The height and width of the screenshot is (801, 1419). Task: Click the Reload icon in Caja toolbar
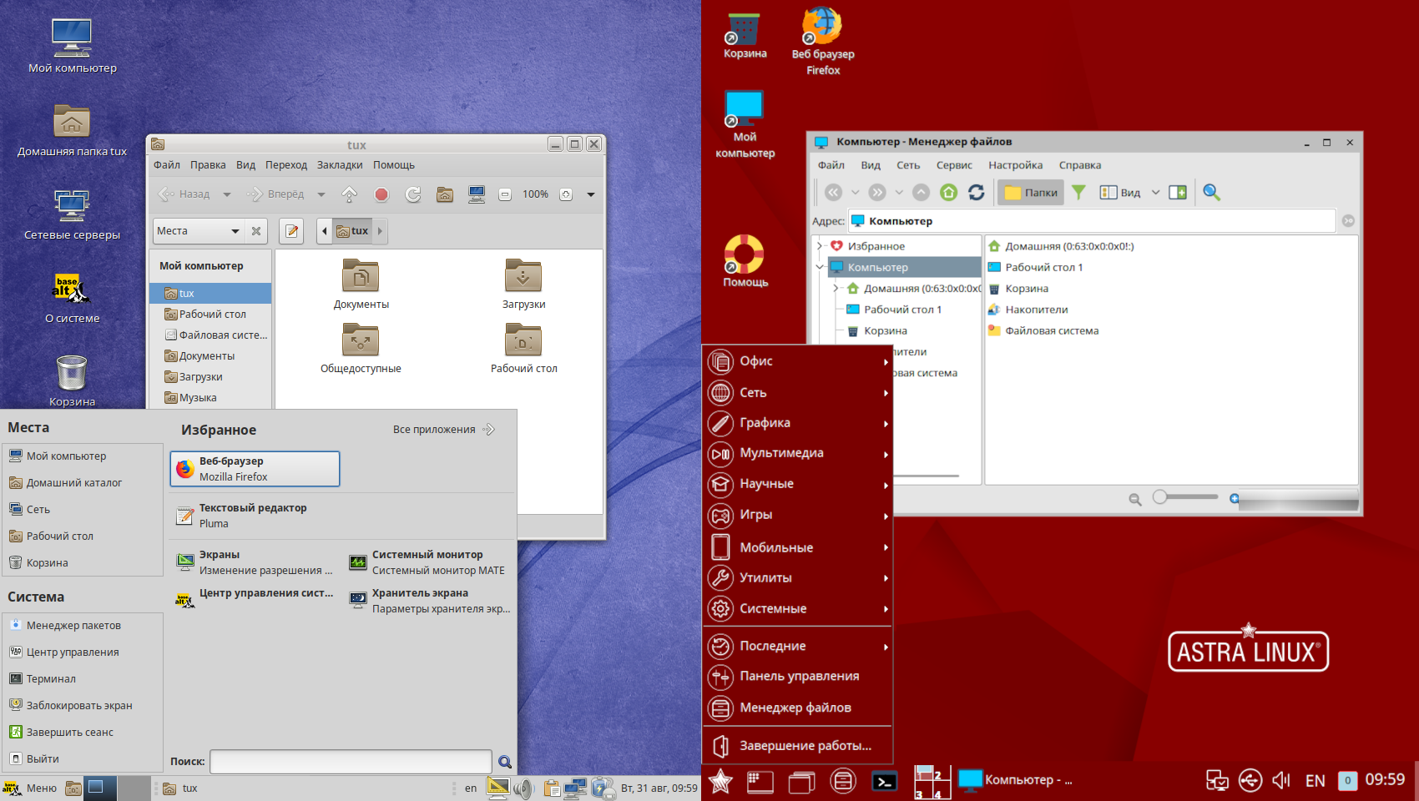pyautogui.click(x=412, y=194)
